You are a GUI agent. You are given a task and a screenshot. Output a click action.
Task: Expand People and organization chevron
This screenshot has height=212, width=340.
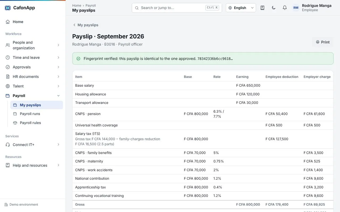(58, 45)
